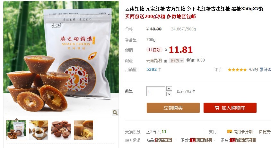Click the 按时发货 on-time shipping badge
This screenshot has height=148, width=271.
click(x=163, y=140)
